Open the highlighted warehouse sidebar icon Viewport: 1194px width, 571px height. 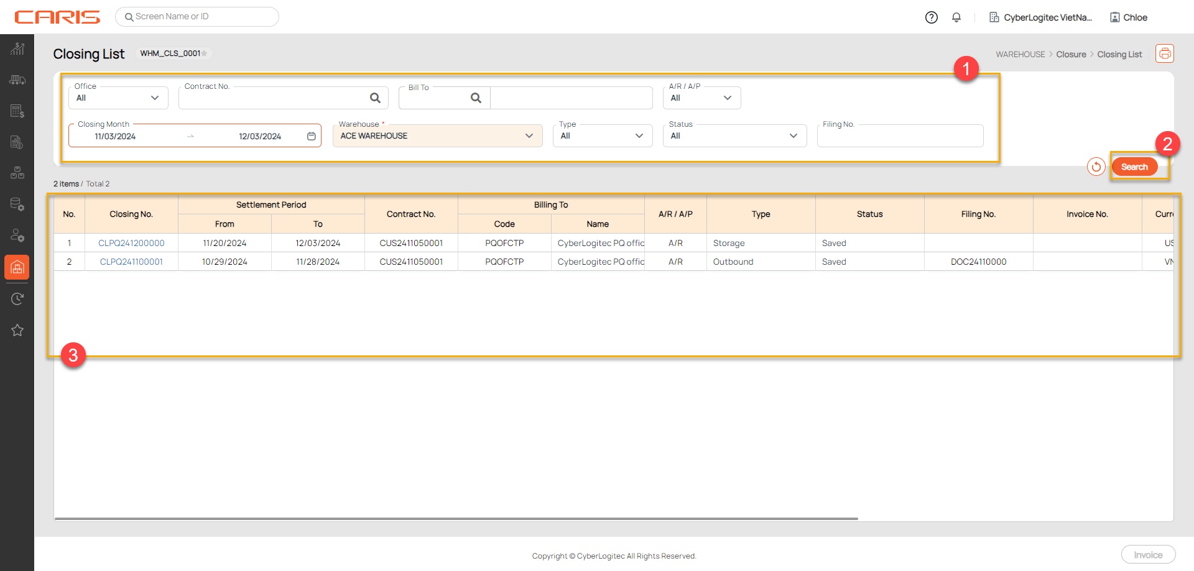17,267
